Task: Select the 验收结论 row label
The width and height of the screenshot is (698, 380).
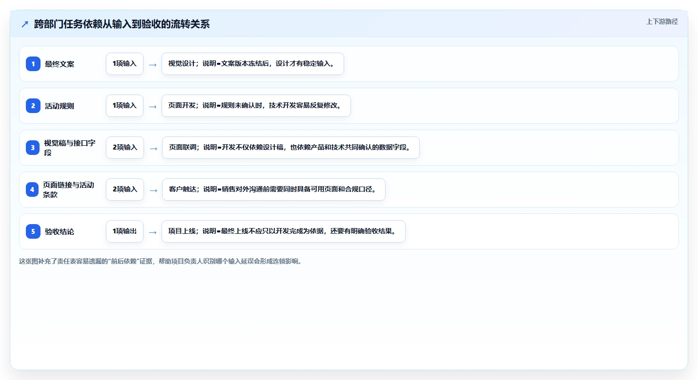Action: coord(60,231)
